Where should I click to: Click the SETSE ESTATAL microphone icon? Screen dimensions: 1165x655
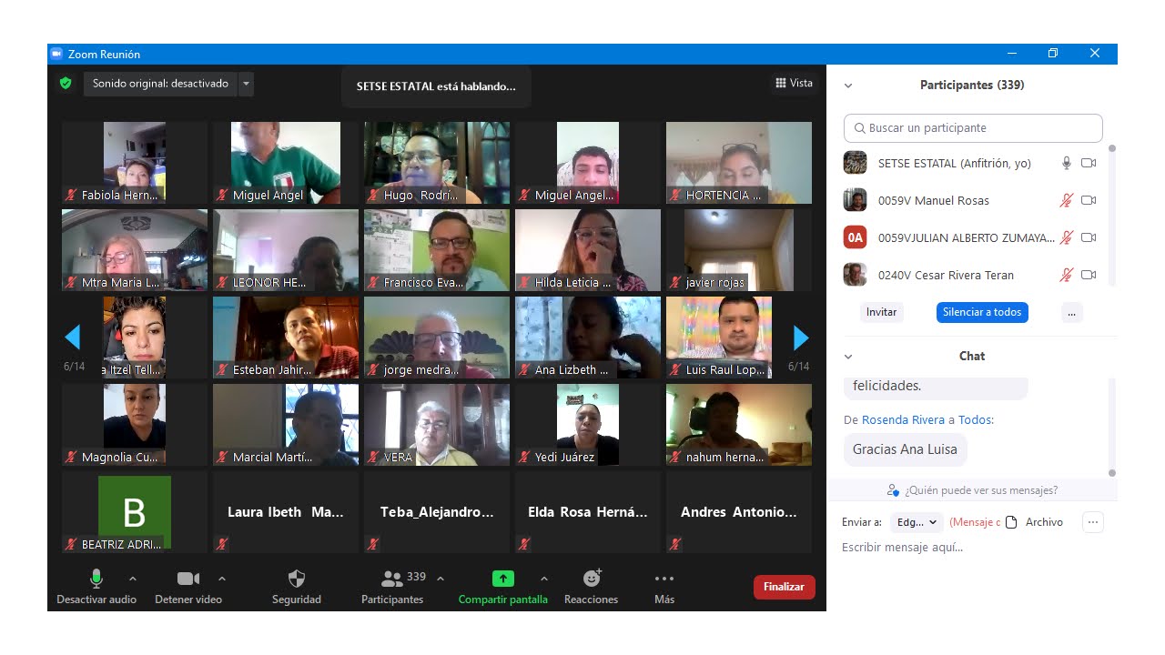(1067, 164)
